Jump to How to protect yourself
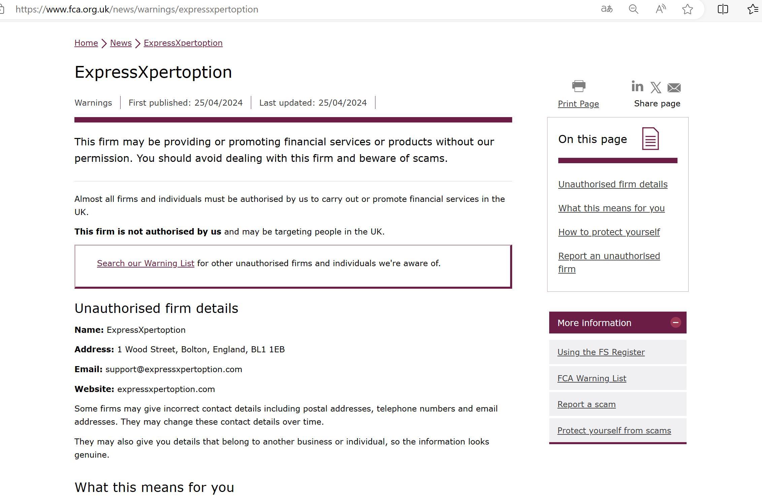Viewport: 762px width, 497px height. 609,232
